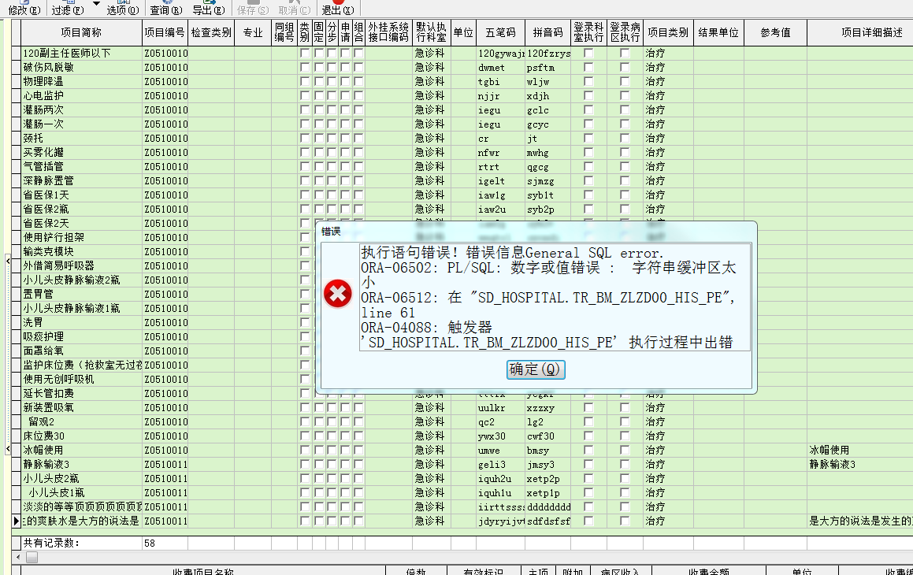Tick the 固定 checkbox in the 静脉输液3 row
Image resolution: width=913 pixels, height=575 pixels.
(318, 465)
